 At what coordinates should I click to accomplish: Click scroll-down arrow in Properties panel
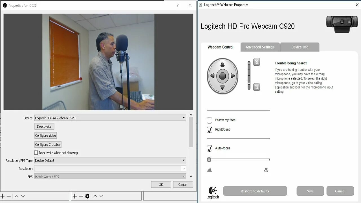pyautogui.click(x=191, y=176)
